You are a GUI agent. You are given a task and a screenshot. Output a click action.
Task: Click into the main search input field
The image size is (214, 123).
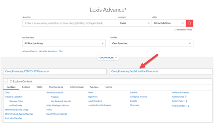pyautogui.click(x=70, y=23)
